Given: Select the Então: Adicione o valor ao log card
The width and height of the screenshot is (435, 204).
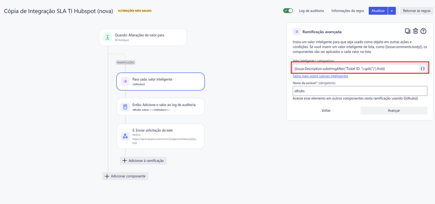Looking at the screenshot, I should (160, 107).
